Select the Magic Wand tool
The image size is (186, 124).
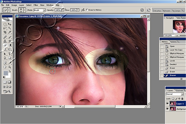(10, 28)
